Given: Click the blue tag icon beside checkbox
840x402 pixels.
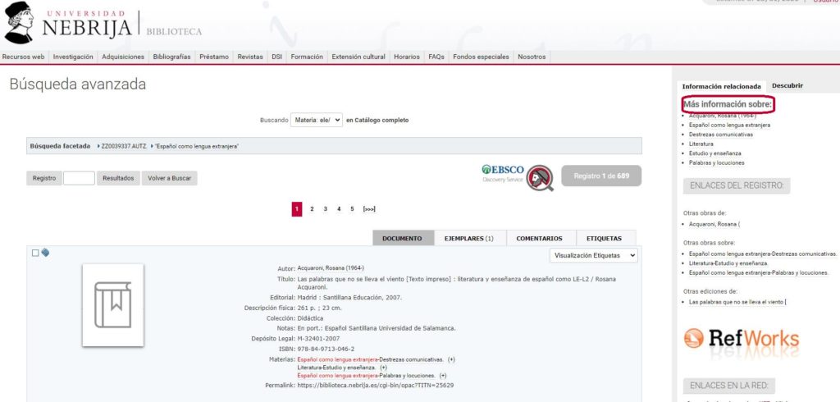Looking at the screenshot, I should (x=45, y=253).
